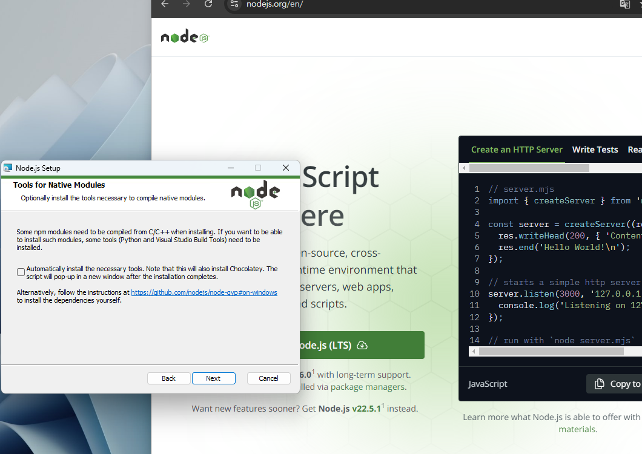The width and height of the screenshot is (642, 454).
Task: Click the tab bar scroll-left arrow
Action: click(x=464, y=168)
